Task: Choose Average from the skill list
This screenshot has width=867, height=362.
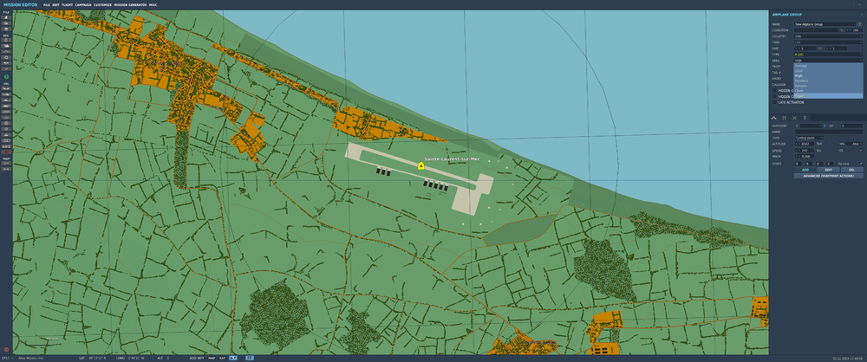Action: (828, 66)
